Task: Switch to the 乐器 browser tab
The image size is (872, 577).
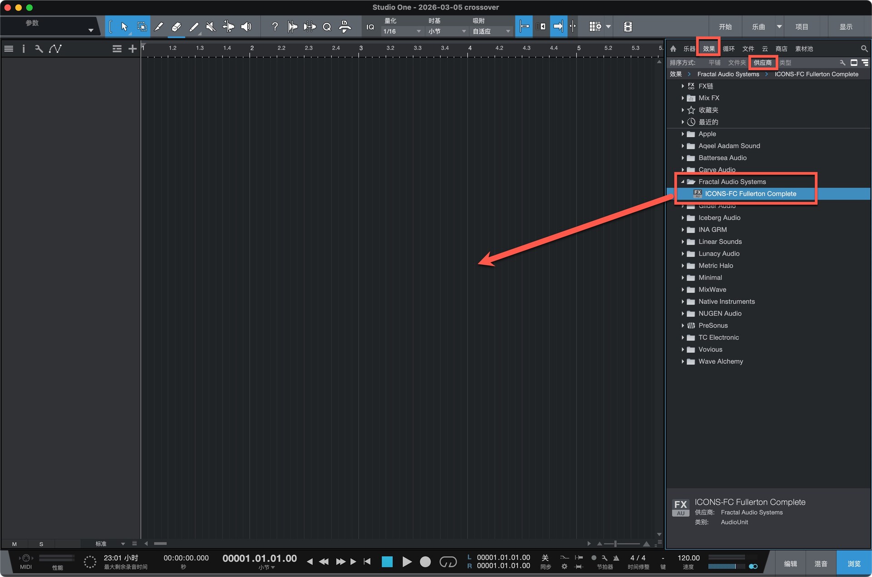Action: pyautogui.click(x=689, y=49)
